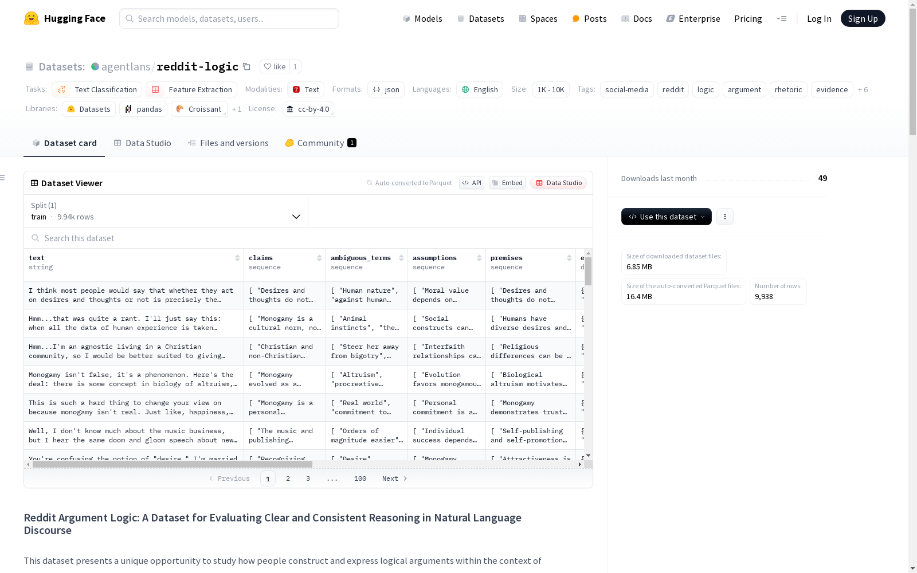Expand the Split train dropdown
This screenshot has height=573, width=917.
[x=166, y=211]
